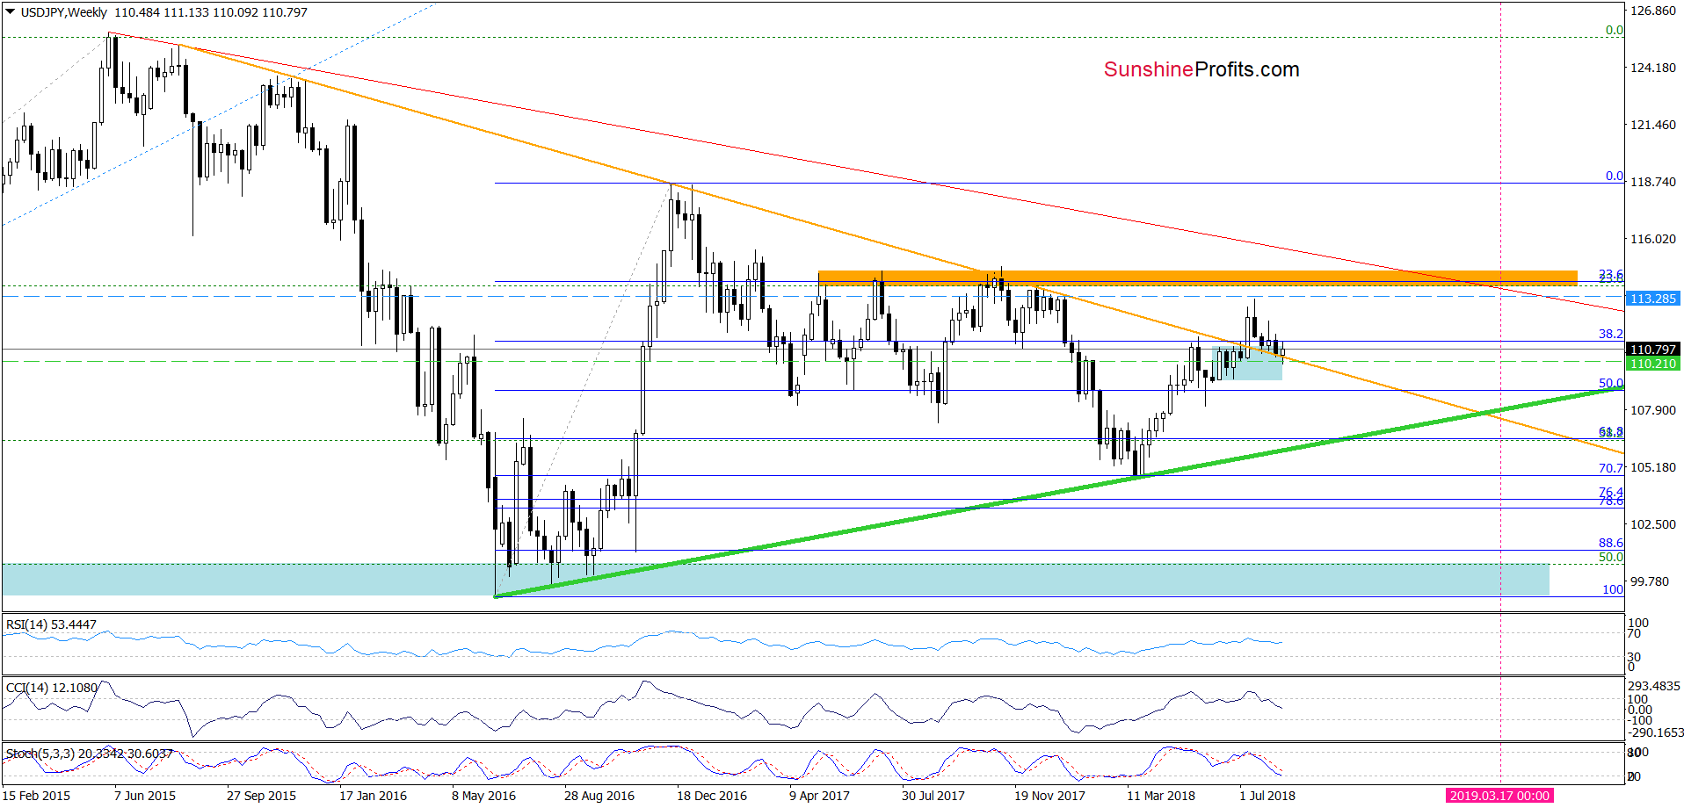Click the 121.460 price axis value
Image resolution: width=1684 pixels, height=808 pixels.
(1653, 125)
